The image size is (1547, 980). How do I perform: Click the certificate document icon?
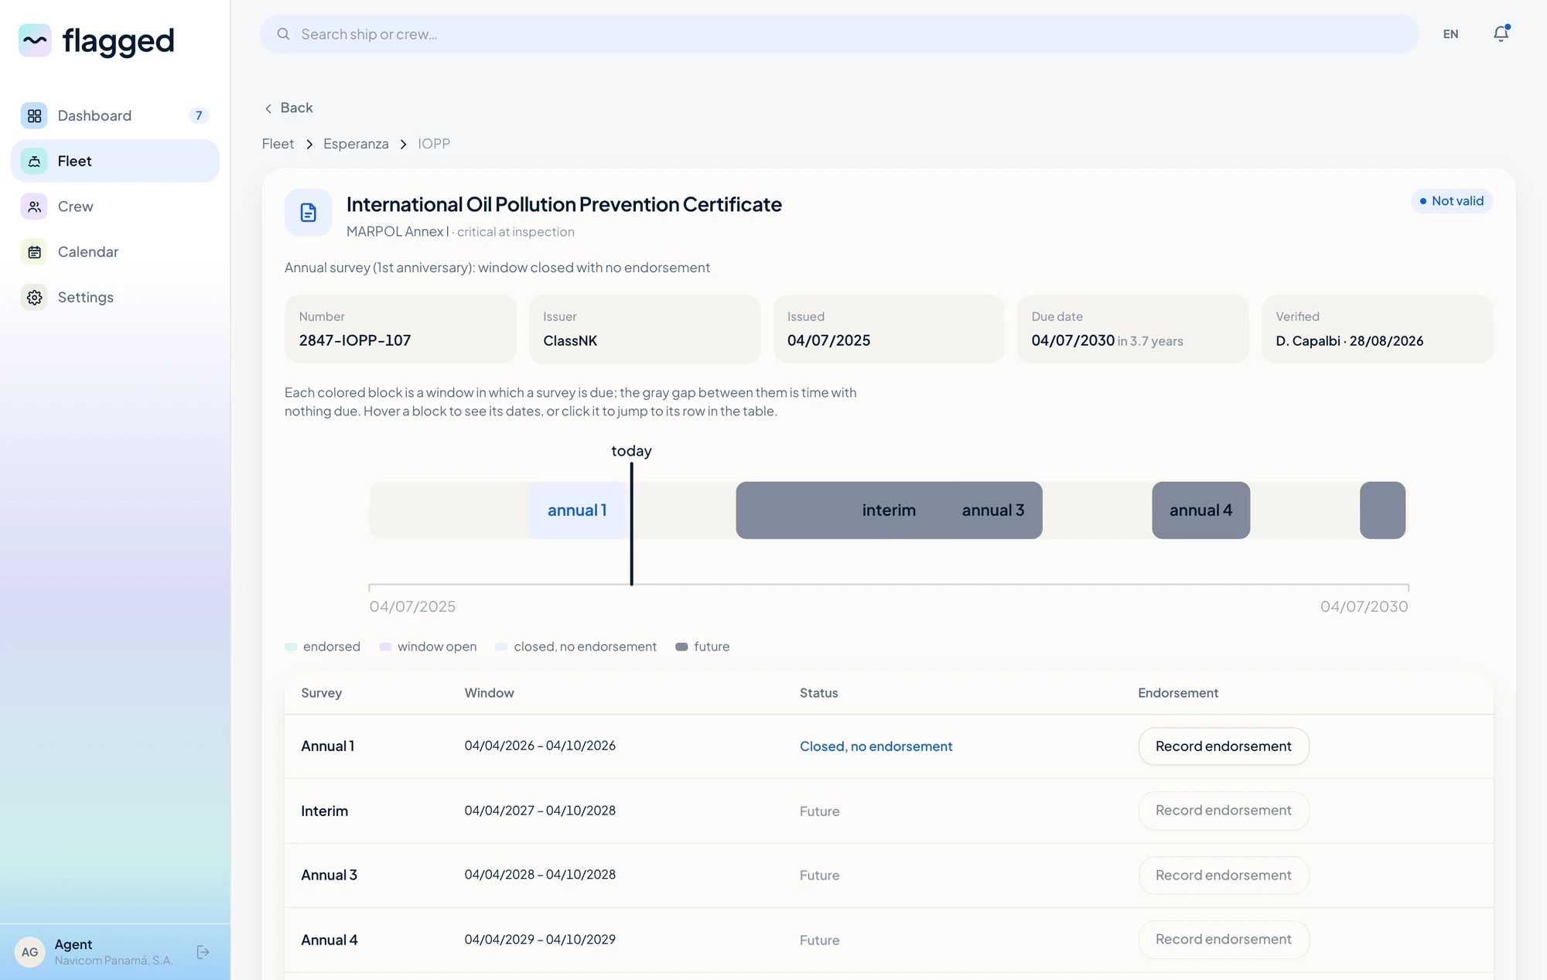point(308,213)
